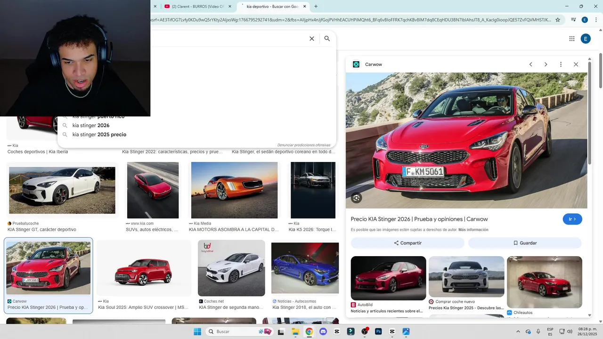
Task: Open Precio KIA Stinger 2026 Carwow title link
Action: [419, 219]
